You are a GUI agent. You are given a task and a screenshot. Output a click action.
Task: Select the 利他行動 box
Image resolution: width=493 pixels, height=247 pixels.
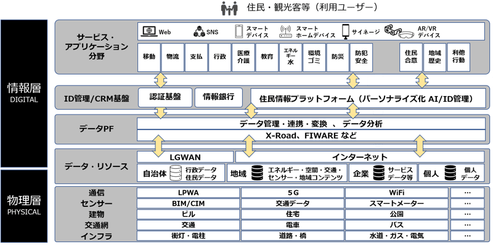[458, 57]
